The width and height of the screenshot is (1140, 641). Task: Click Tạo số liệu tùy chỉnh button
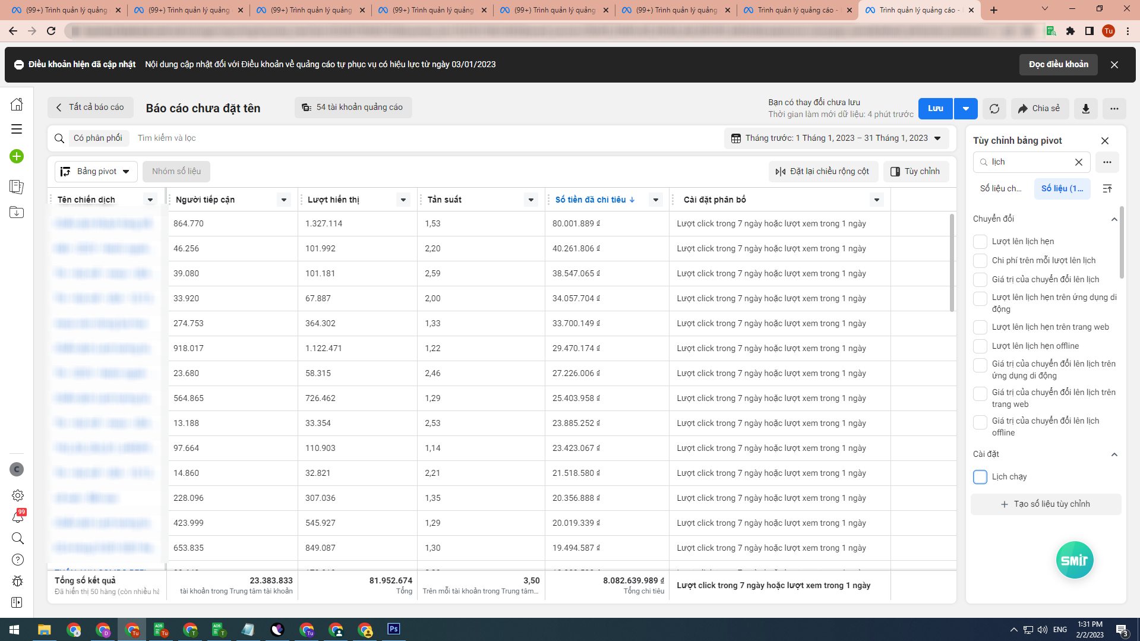[x=1046, y=504]
